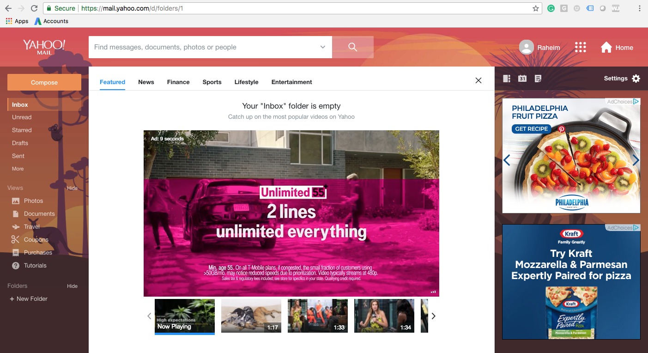
Task: Click the main T-Mobile video player
Action: (x=291, y=213)
